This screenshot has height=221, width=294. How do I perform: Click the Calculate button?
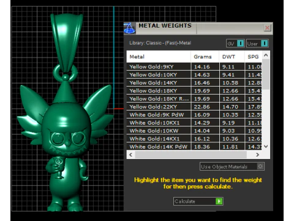click(198, 201)
